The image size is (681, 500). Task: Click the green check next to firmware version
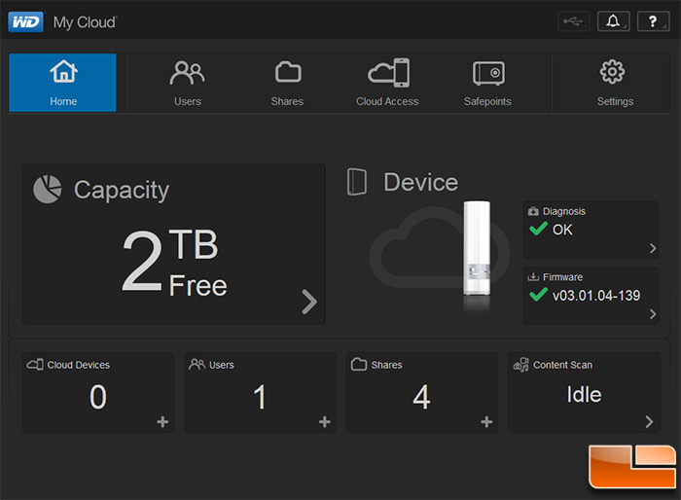pyautogui.click(x=539, y=295)
